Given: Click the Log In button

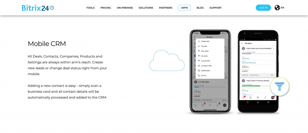Looking at the screenshot, I should tap(263, 8).
